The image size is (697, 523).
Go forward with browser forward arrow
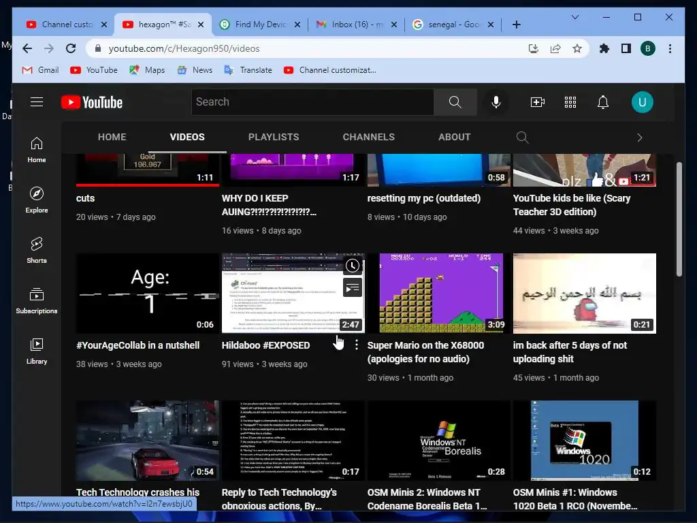click(x=49, y=48)
